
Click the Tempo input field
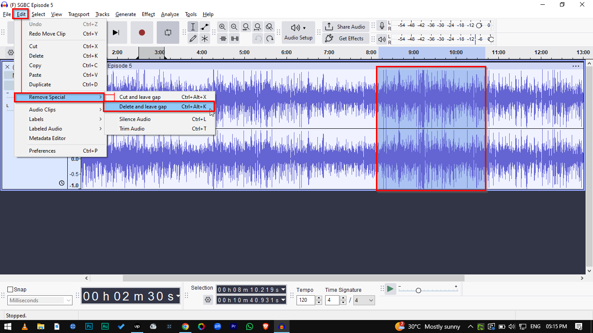pyautogui.click(x=306, y=300)
